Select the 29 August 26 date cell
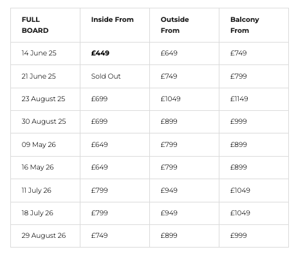 point(45,236)
